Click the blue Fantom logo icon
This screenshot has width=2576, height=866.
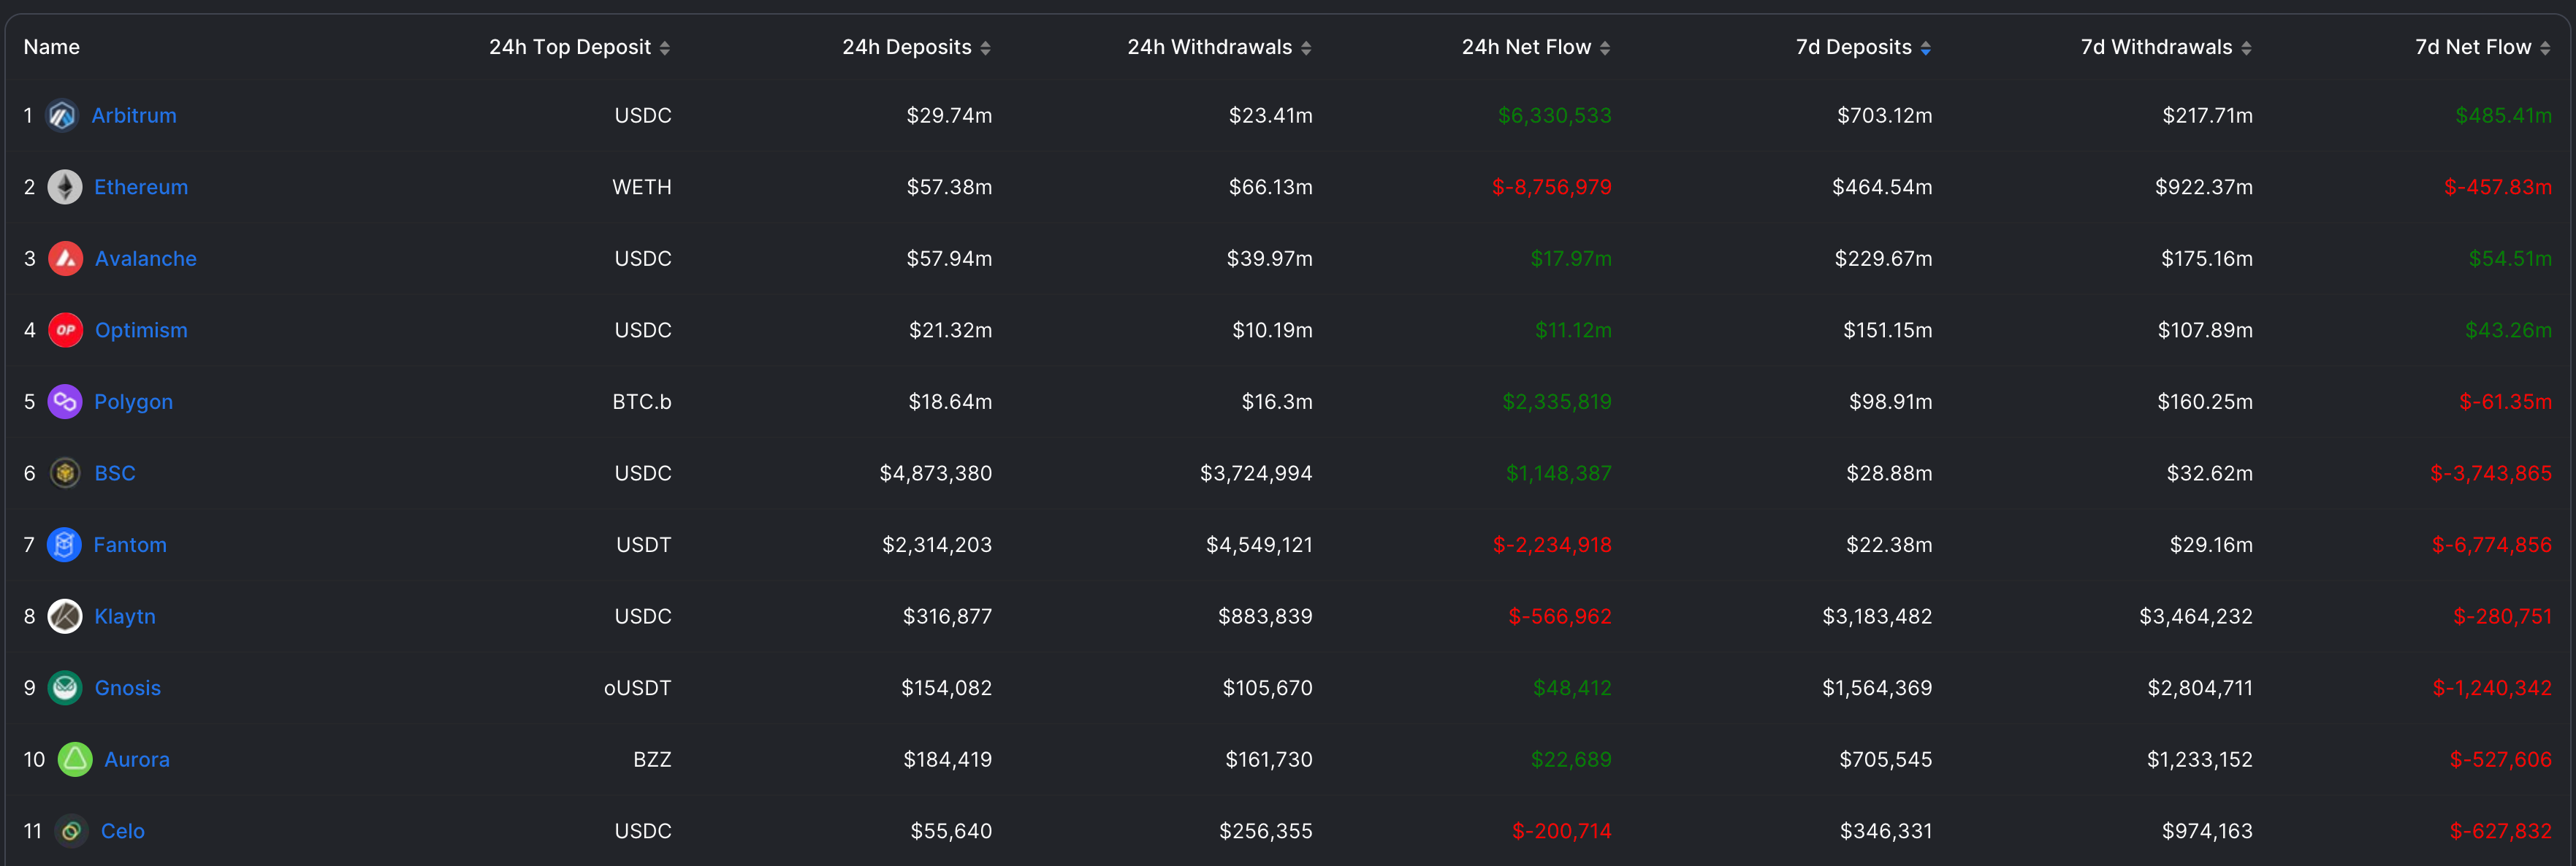(64, 545)
